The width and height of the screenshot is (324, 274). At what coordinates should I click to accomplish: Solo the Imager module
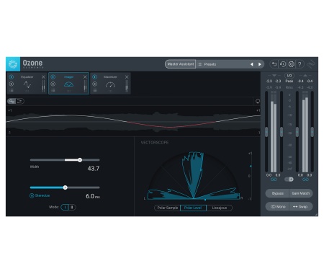53,84
